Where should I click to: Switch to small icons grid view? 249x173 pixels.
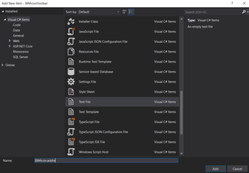[x=124, y=12]
